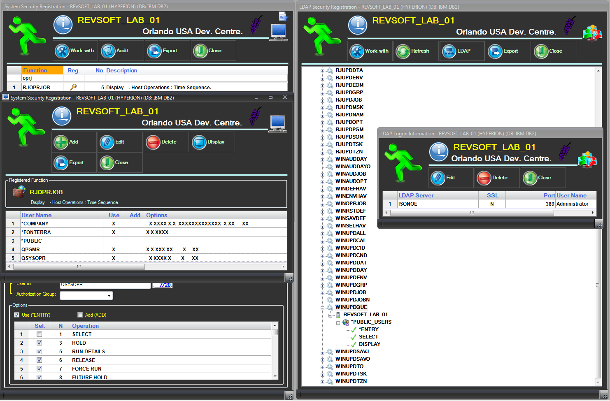This screenshot has width=610, height=401.
Task: Expand the RJUPDDTA tree node
Action: [x=323, y=71]
